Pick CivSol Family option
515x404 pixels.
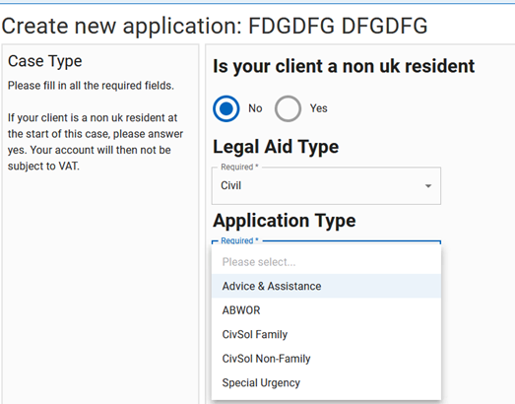tap(326, 334)
